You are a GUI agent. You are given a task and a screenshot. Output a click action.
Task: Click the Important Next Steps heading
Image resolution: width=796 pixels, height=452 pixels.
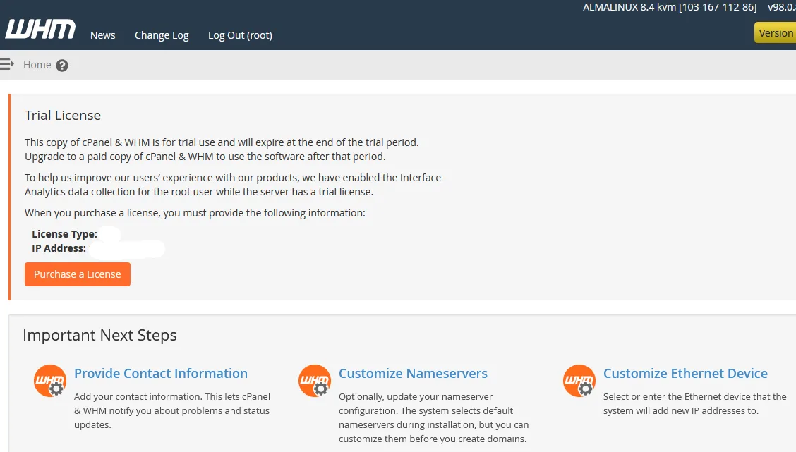tap(99, 336)
